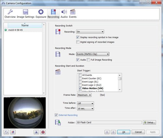Open Image Settings monitor icon

tap(25, 12)
